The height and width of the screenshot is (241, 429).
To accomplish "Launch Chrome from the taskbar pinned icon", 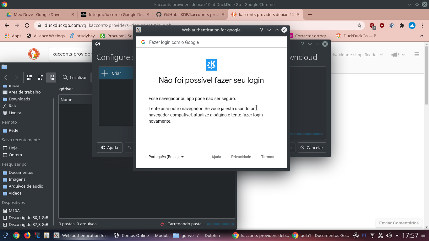I will coord(16,235).
